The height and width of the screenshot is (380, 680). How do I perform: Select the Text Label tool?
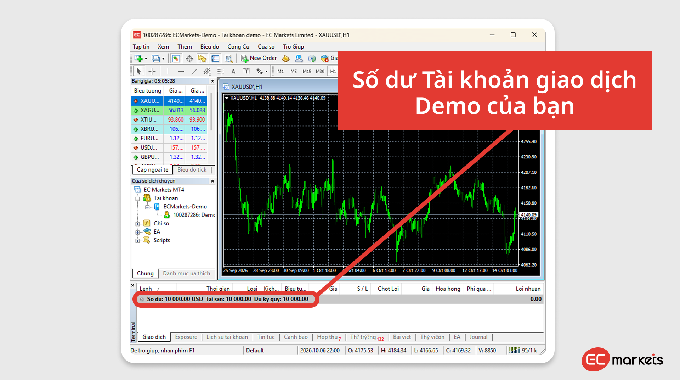click(x=246, y=71)
